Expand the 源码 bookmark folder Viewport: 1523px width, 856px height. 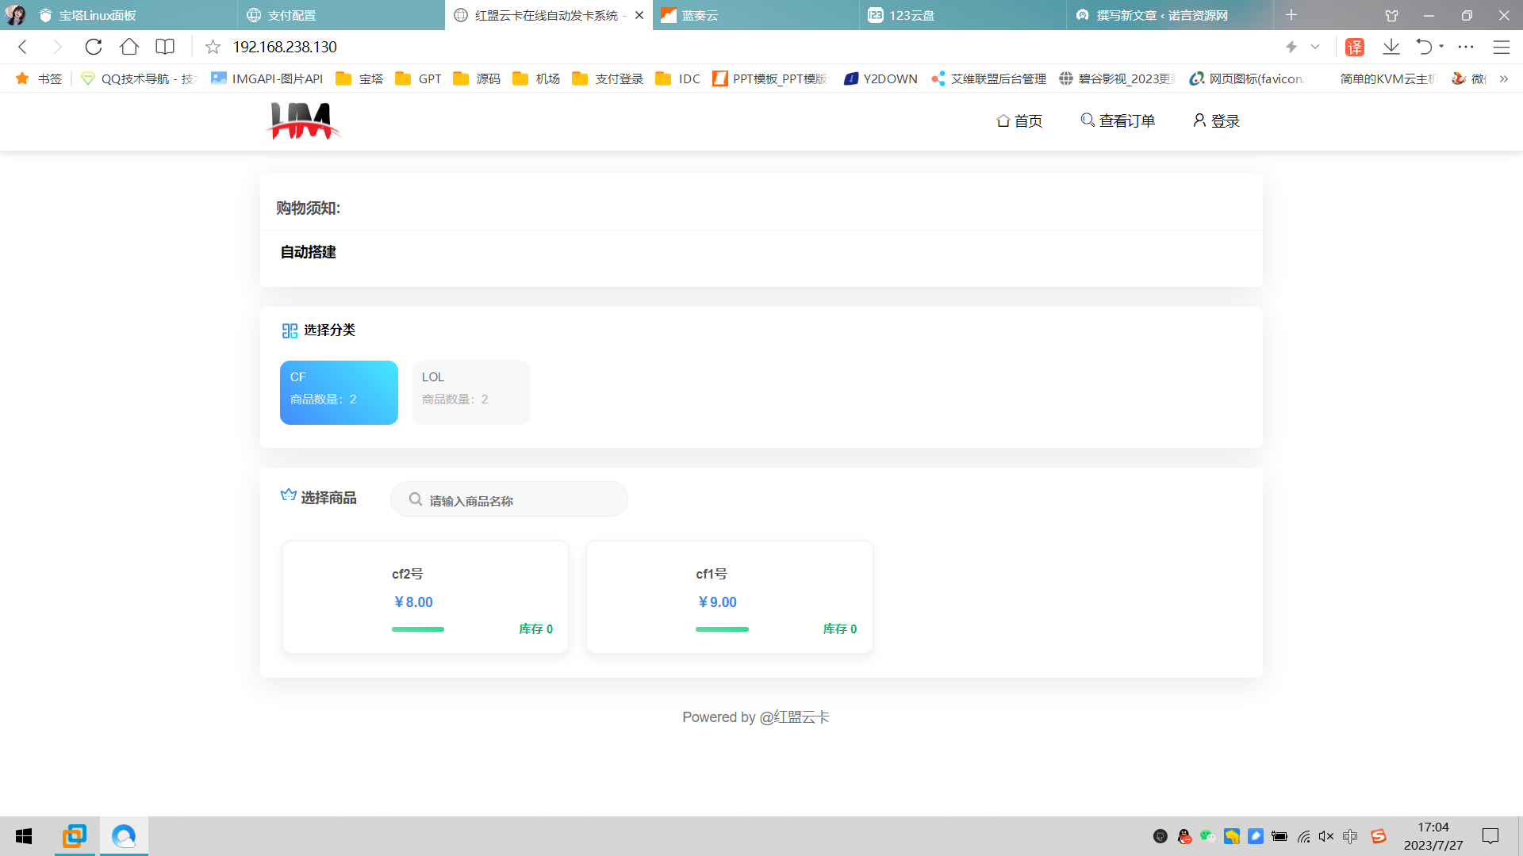[477, 78]
